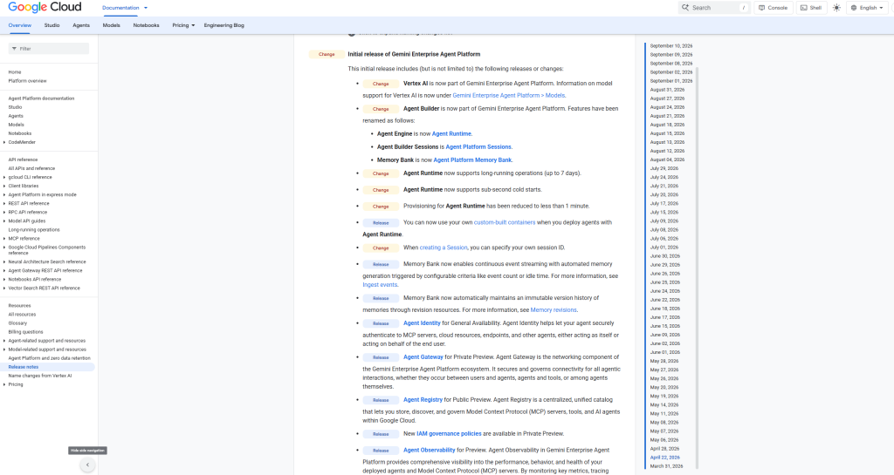Image resolution: width=894 pixels, height=475 pixels.
Task: Open the Ingest events link
Action: 380,284
